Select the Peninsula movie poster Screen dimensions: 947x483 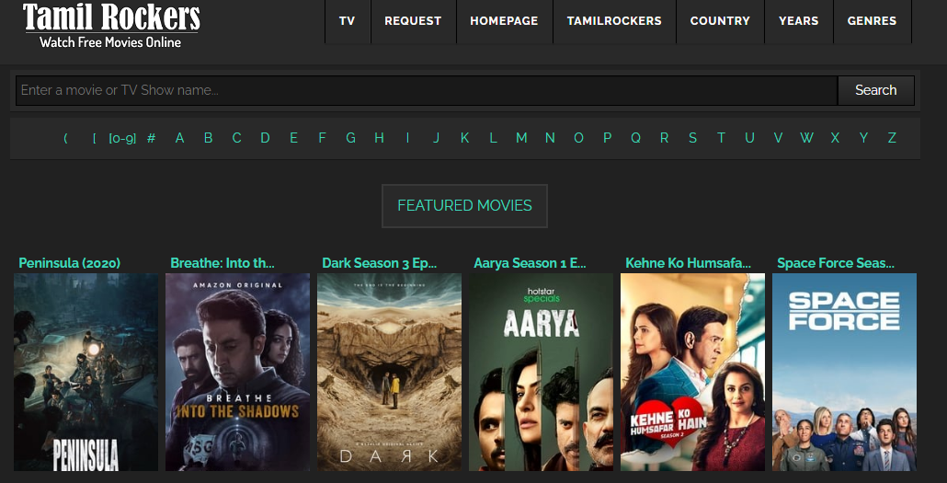[x=86, y=373]
